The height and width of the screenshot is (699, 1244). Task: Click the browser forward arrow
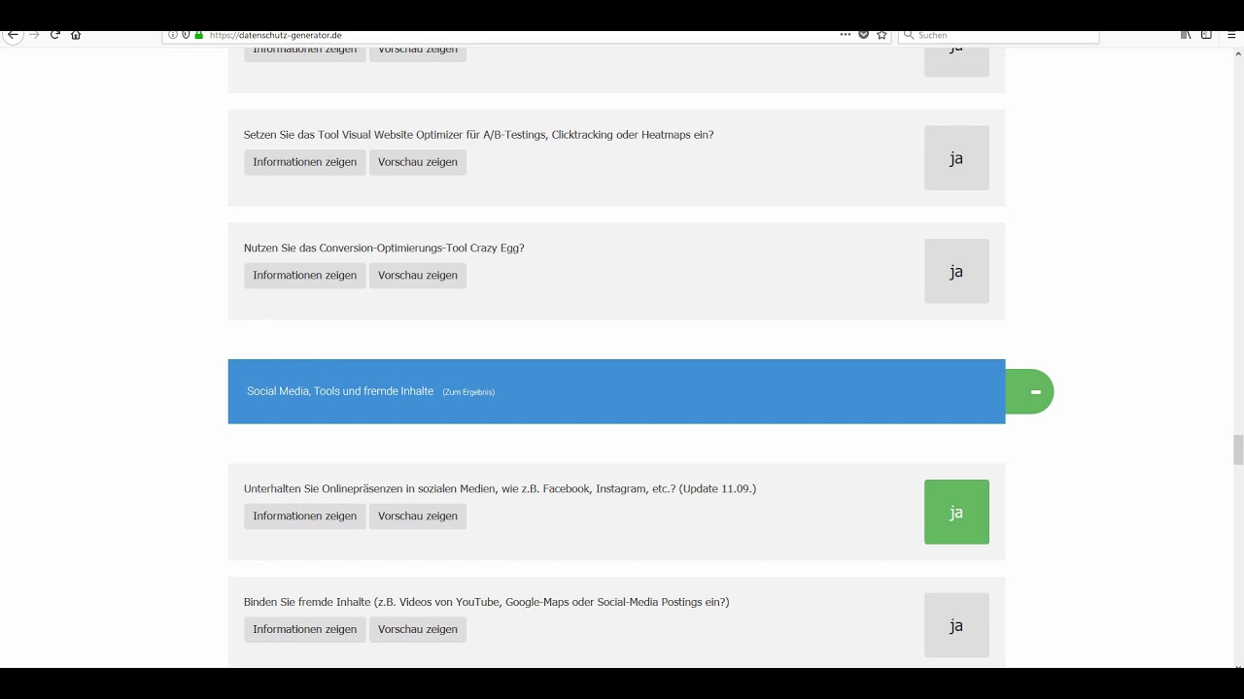point(35,35)
